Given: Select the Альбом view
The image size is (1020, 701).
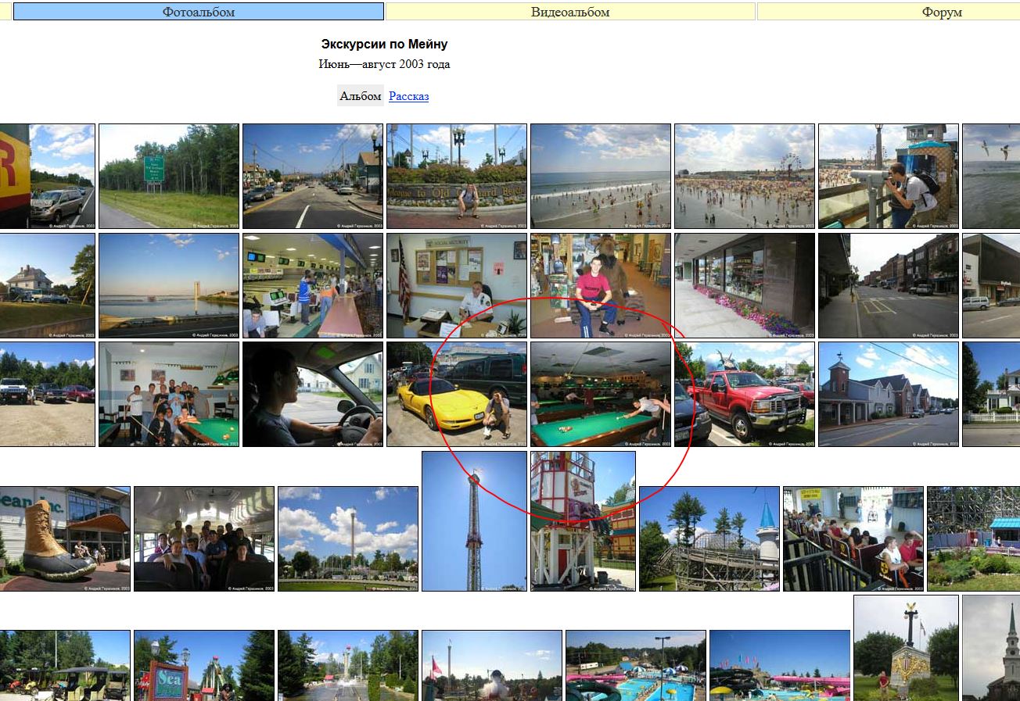Looking at the screenshot, I should (x=361, y=96).
